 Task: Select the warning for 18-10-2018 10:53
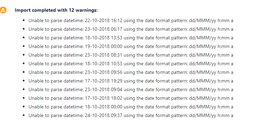point(131,64)
